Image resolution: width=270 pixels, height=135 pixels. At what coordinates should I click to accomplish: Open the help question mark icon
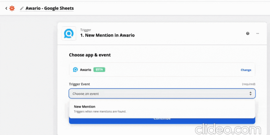coord(248,33)
